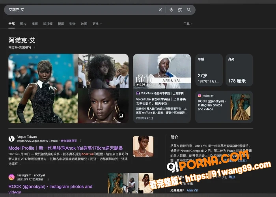Open options dots next to 南苏丹-美国模特

coord(35,48)
